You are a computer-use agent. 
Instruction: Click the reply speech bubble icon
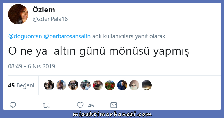pos(13,105)
